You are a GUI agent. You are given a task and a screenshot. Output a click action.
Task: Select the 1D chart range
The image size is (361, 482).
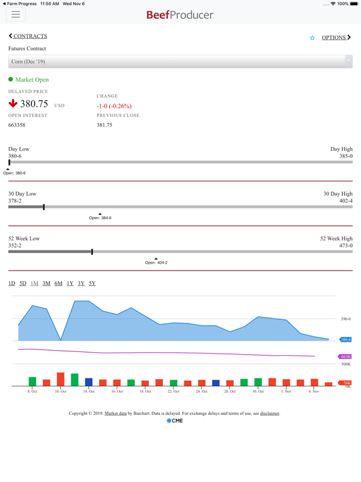[x=12, y=283]
